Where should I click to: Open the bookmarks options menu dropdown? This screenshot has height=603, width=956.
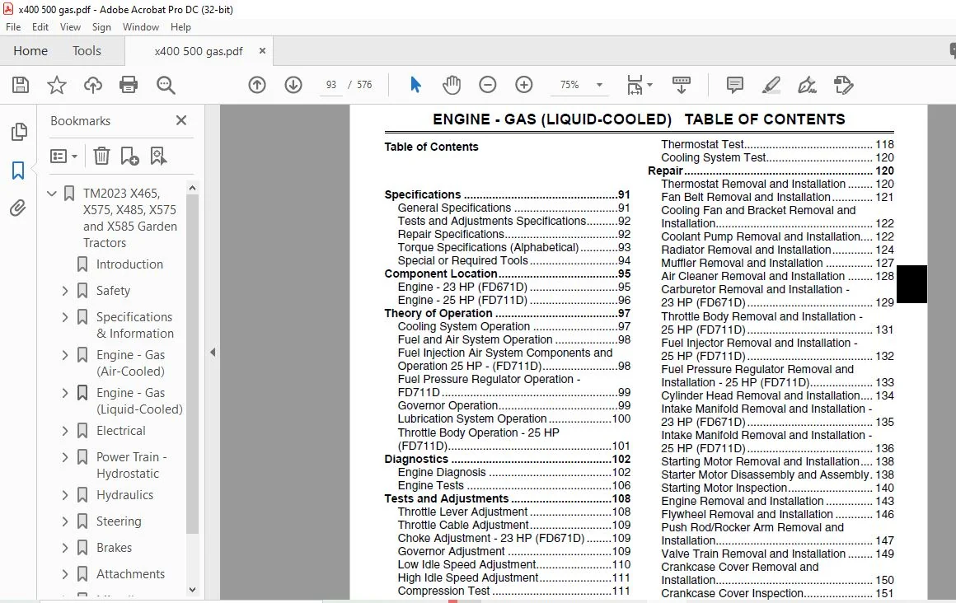[64, 156]
